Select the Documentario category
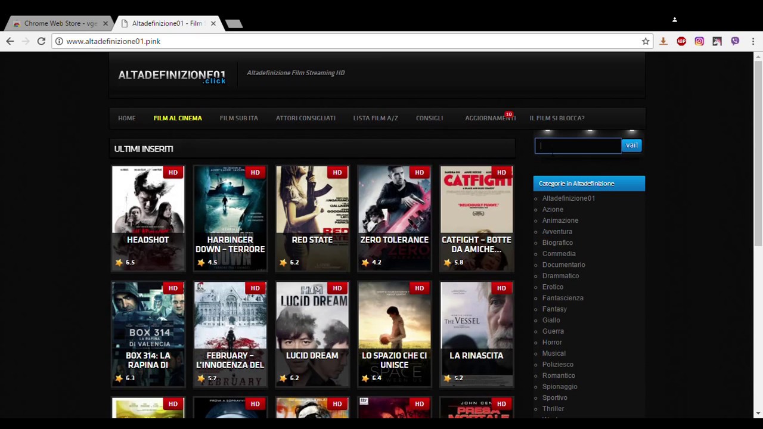 [x=563, y=265]
